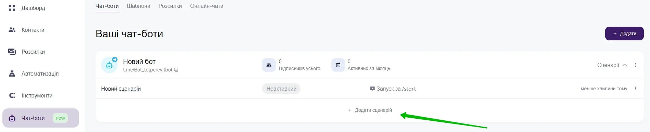Click the 'менше хвилини тому' timestamp
Image resolution: width=650 pixels, height=132 pixels.
(604, 89)
